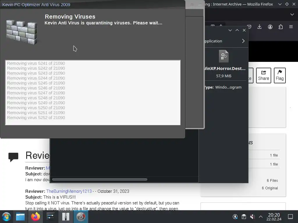This screenshot has height=223, width=298.
Task: Open Firefox Downloads toolbar icon
Action: (x=259, y=27)
